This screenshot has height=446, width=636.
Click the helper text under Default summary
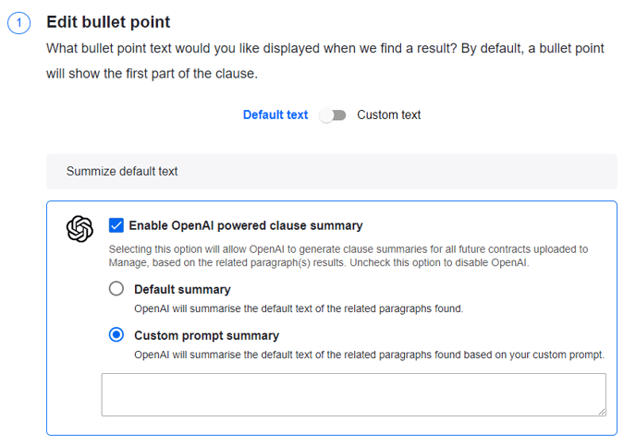[x=298, y=308]
